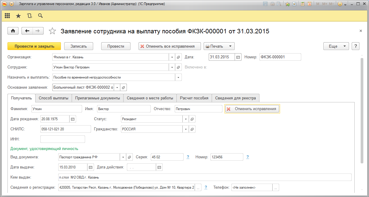Open the Favorites star panel
This screenshot has height=197, width=369.
18,16
